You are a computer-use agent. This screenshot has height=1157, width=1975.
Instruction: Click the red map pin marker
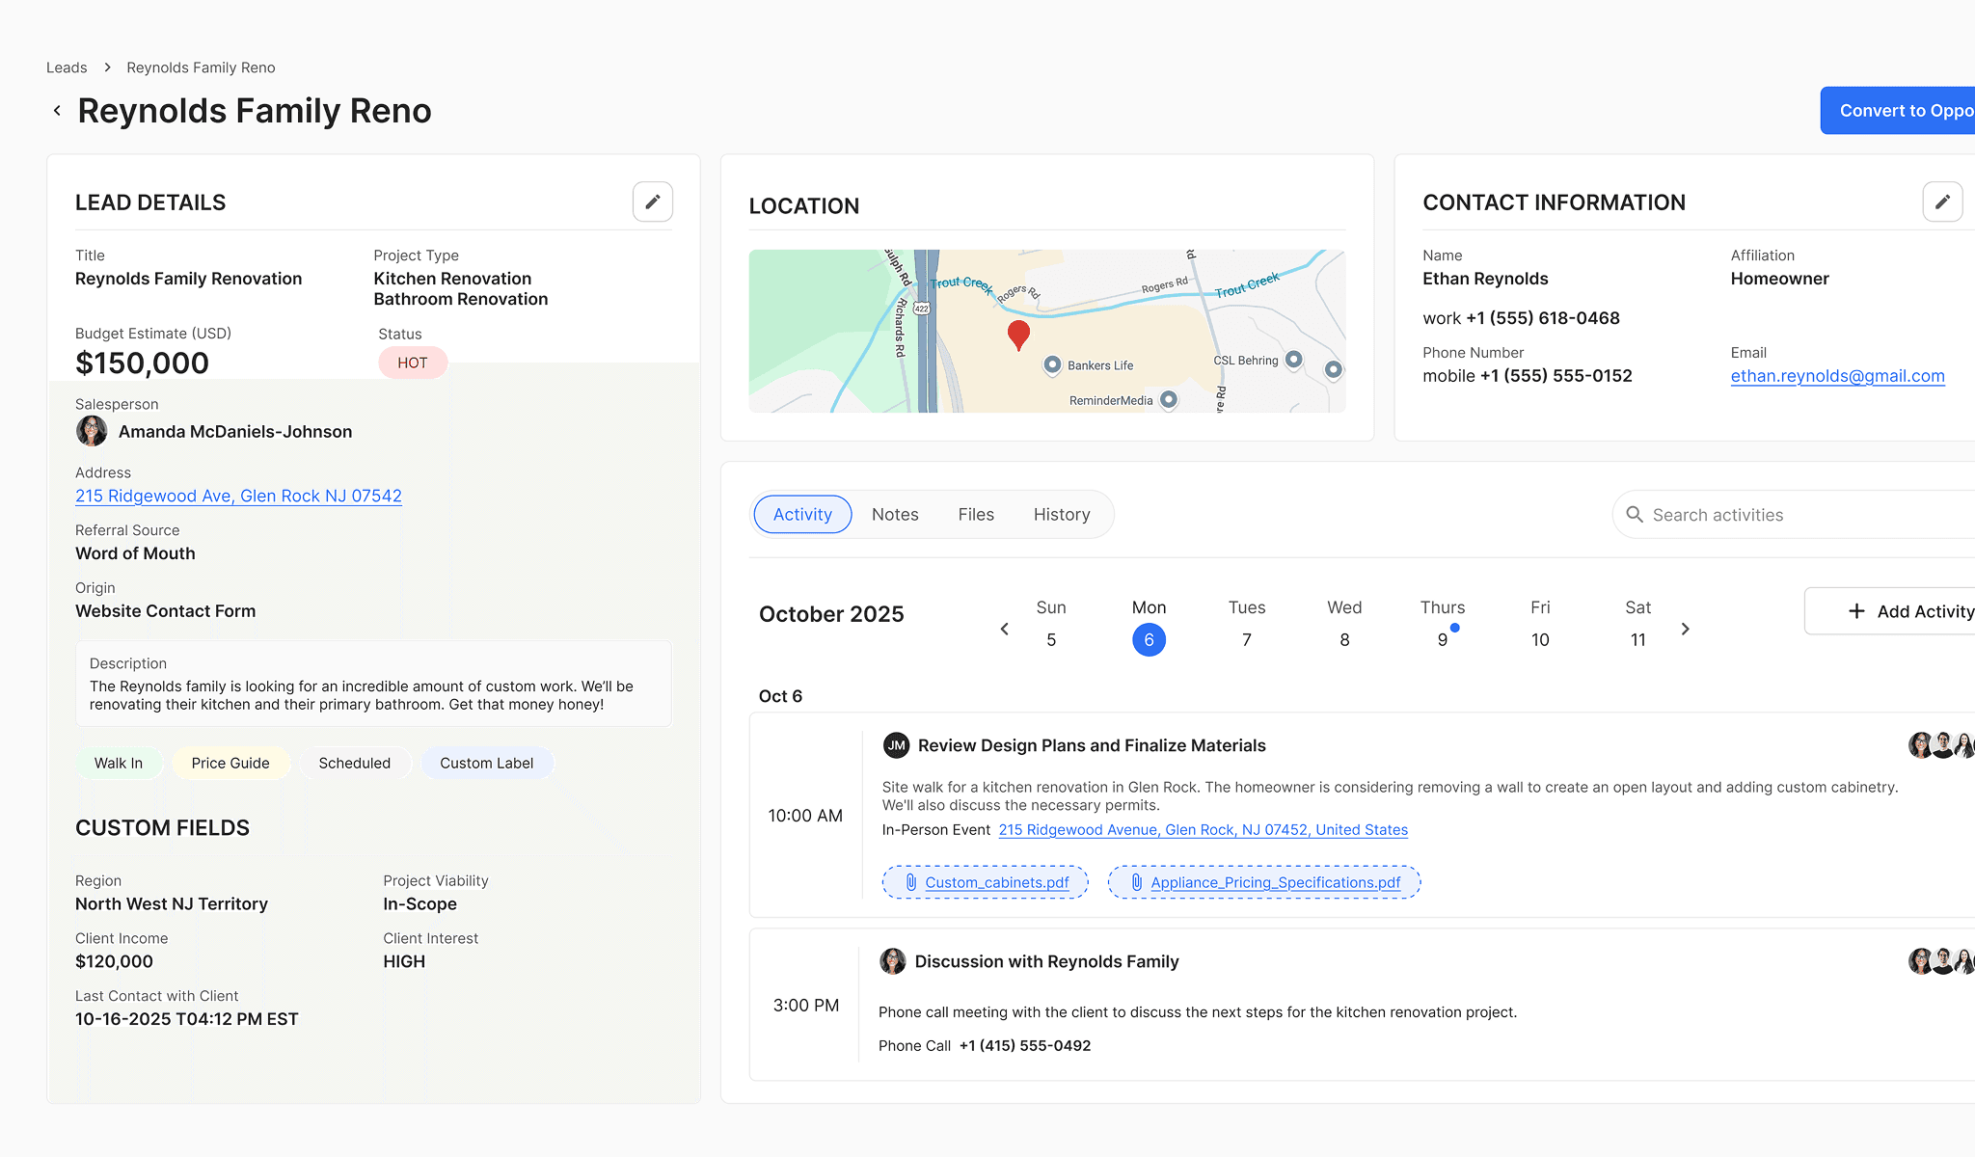click(x=1018, y=335)
